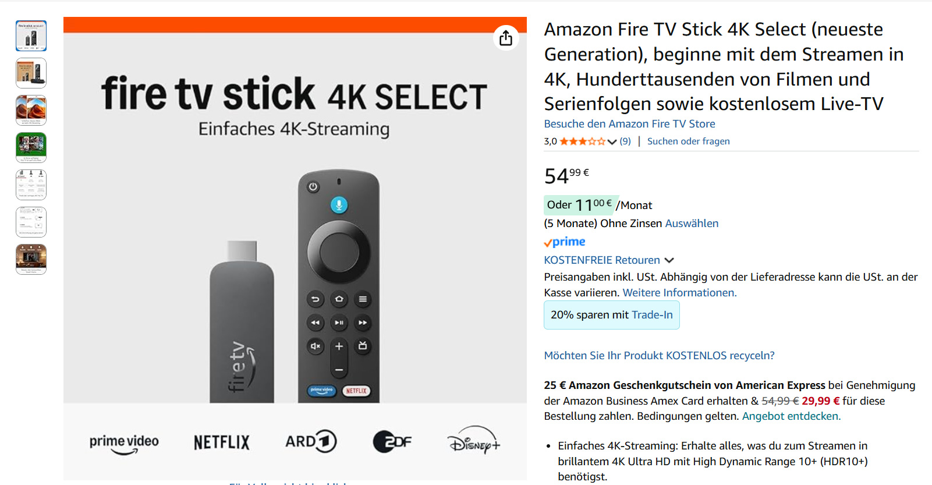Click the star rating stars
Image resolution: width=932 pixels, height=485 pixels.
(x=582, y=141)
